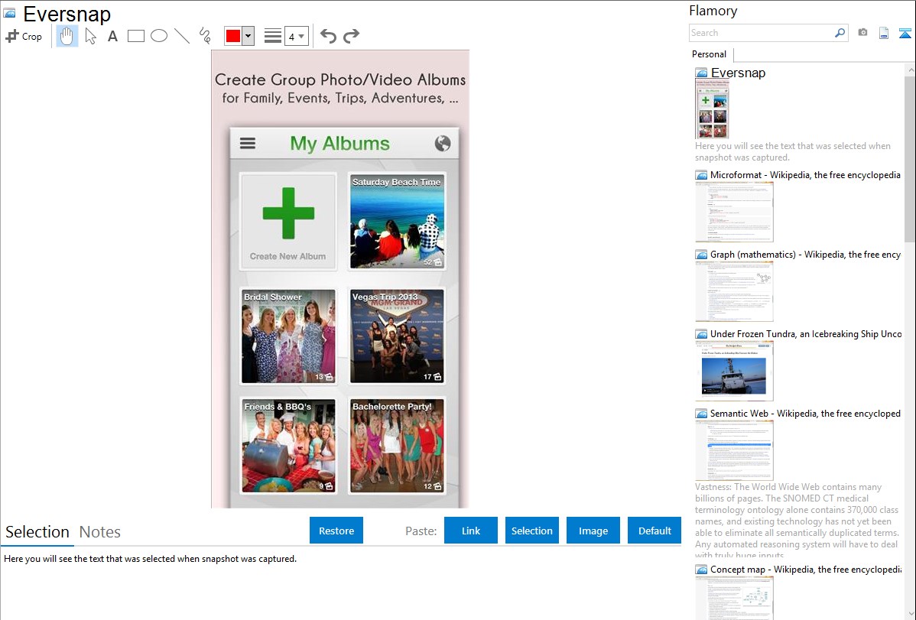Click the Default paste button
The height and width of the screenshot is (620, 916).
point(655,531)
